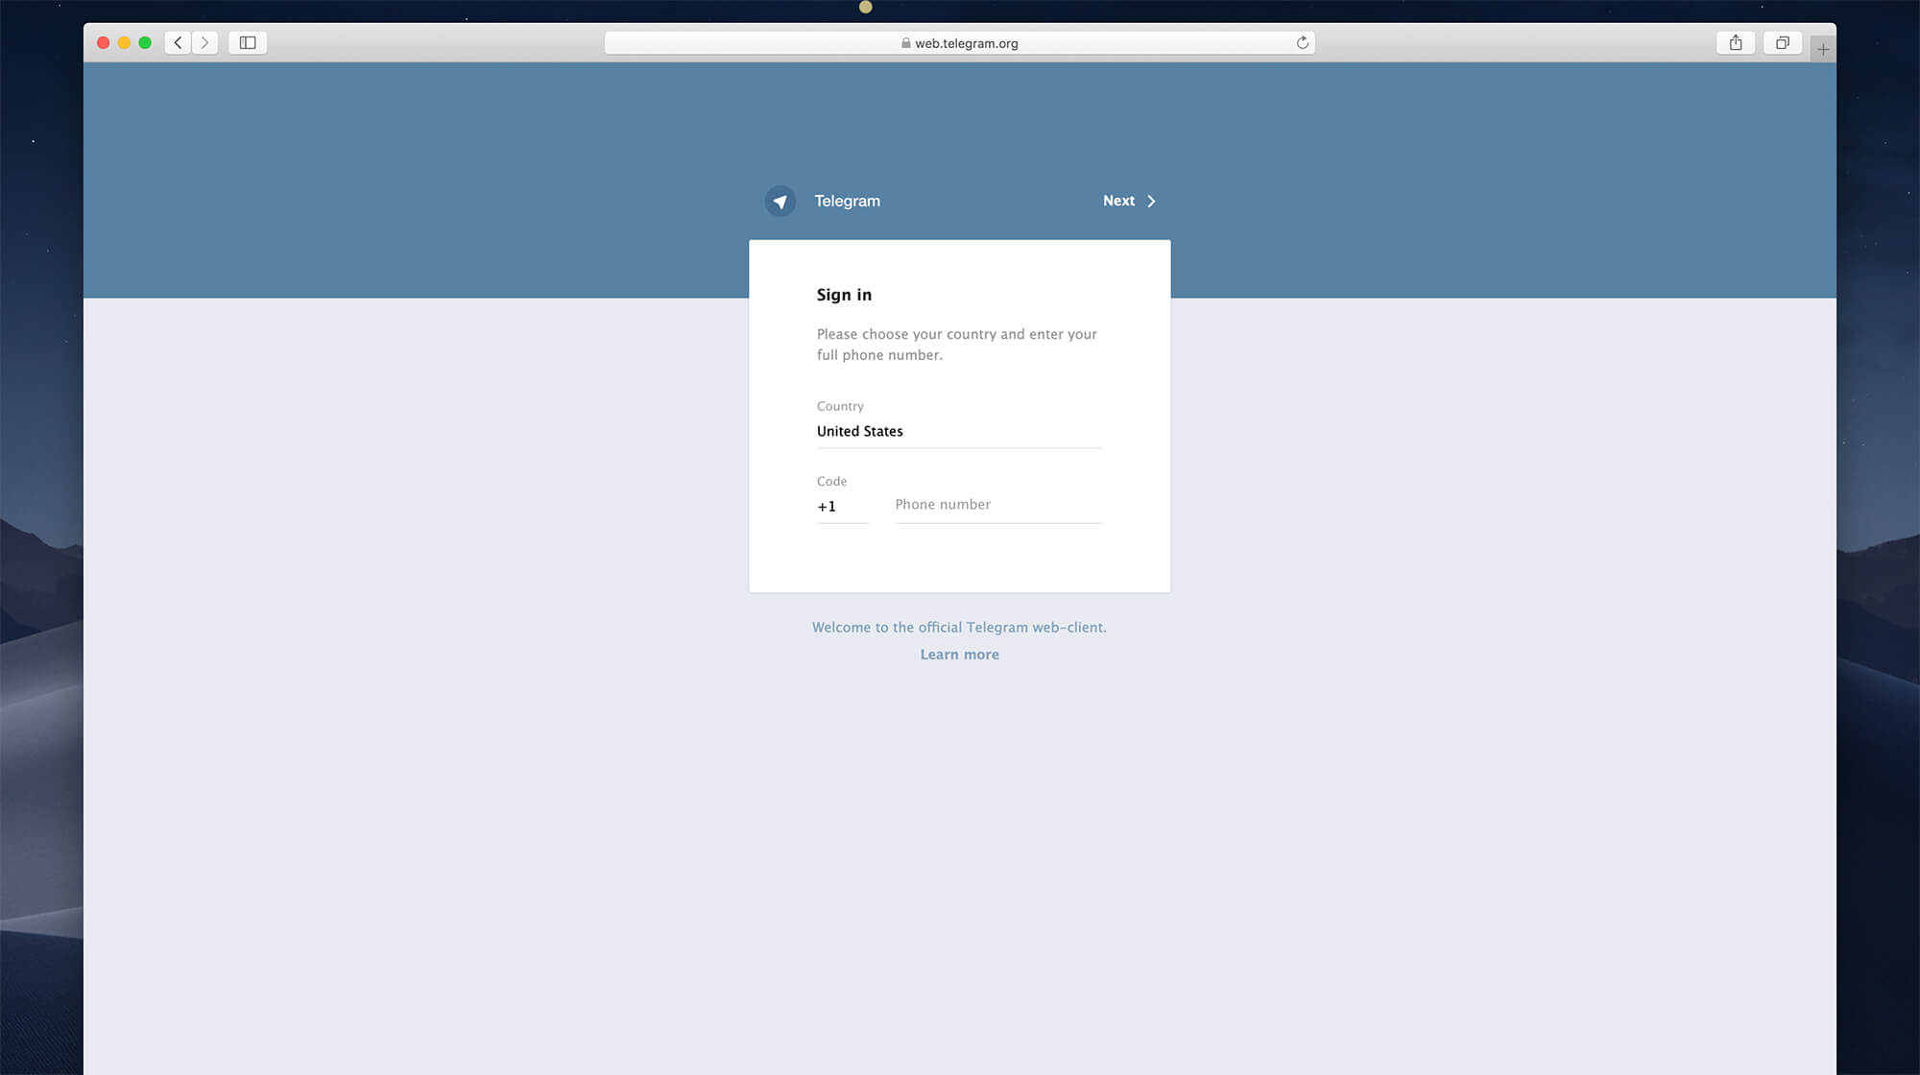Click the macOS menu bar area
The height and width of the screenshot is (1075, 1920).
coord(960,8)
